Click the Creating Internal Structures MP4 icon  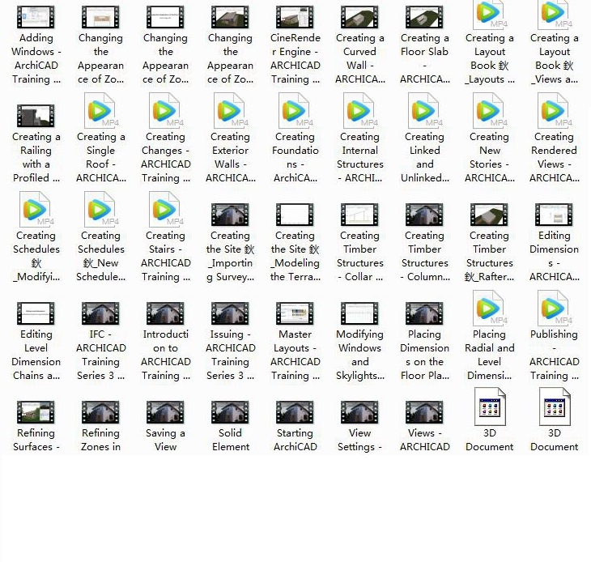[x=359, y=112]
